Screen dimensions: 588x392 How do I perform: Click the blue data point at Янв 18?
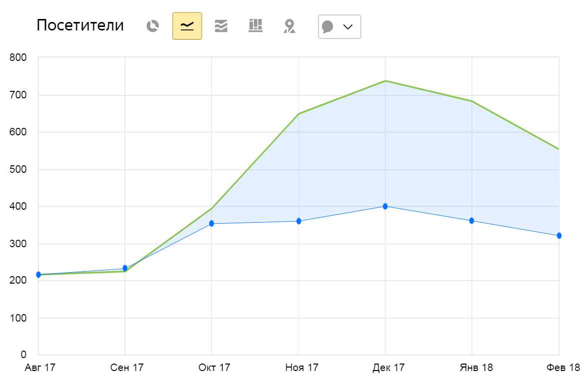point(471,221)
